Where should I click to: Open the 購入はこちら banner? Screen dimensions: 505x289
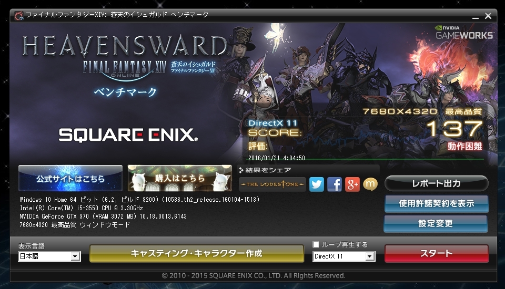point(180,178)
